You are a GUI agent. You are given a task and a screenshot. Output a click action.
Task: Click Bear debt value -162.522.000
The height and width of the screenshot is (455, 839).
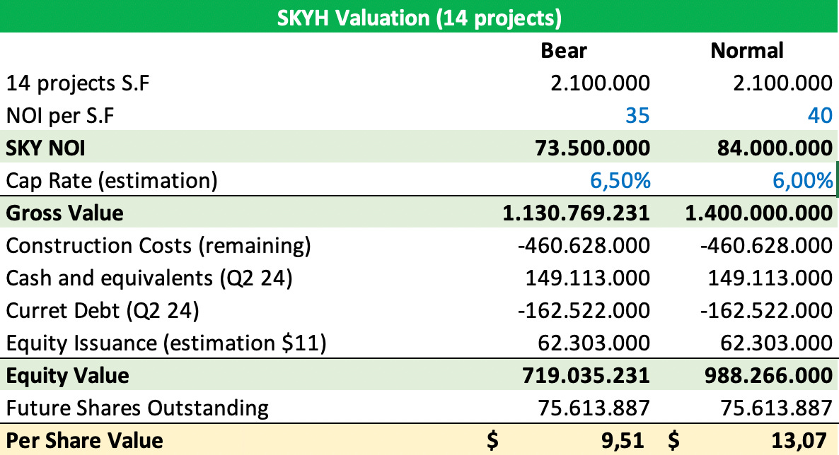(584, 311)
